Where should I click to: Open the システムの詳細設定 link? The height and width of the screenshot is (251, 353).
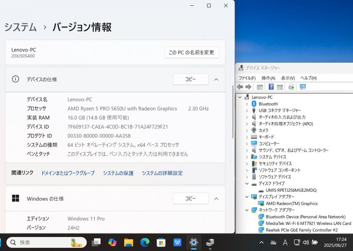pyautogui.click(x=162, y=173)
